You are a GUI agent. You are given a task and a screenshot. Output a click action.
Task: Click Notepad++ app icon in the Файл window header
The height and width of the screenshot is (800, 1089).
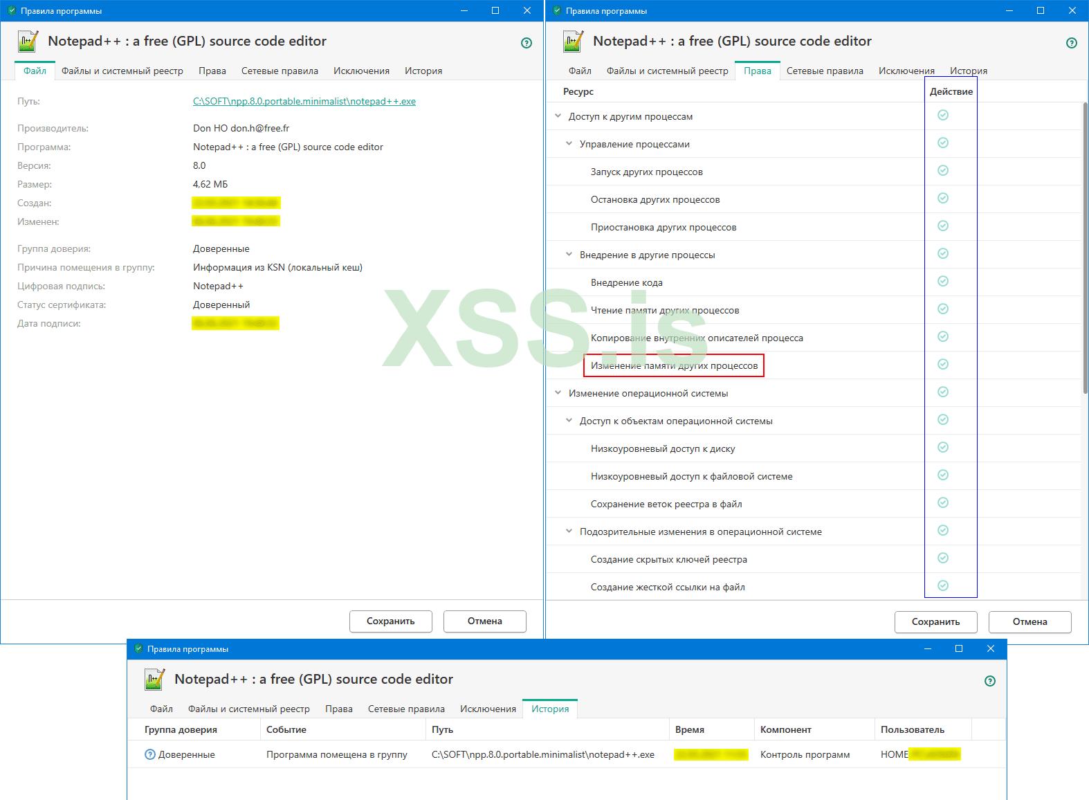[x=28, y=42]
